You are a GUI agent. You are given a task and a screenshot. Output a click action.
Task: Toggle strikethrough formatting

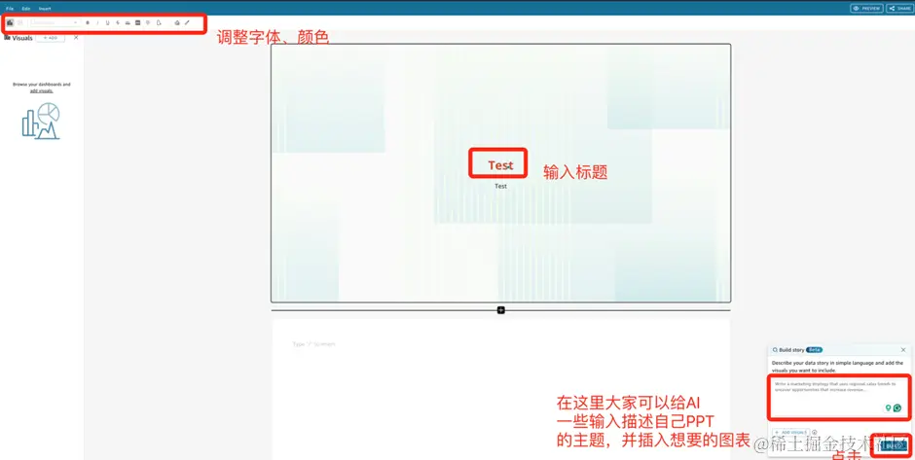point(117,22)
